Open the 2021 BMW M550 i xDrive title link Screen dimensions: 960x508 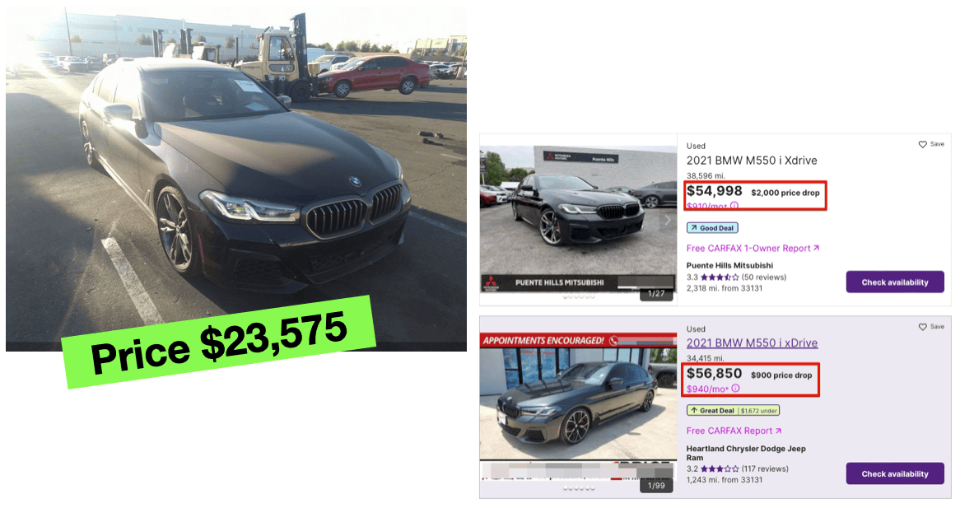(752, 343)
